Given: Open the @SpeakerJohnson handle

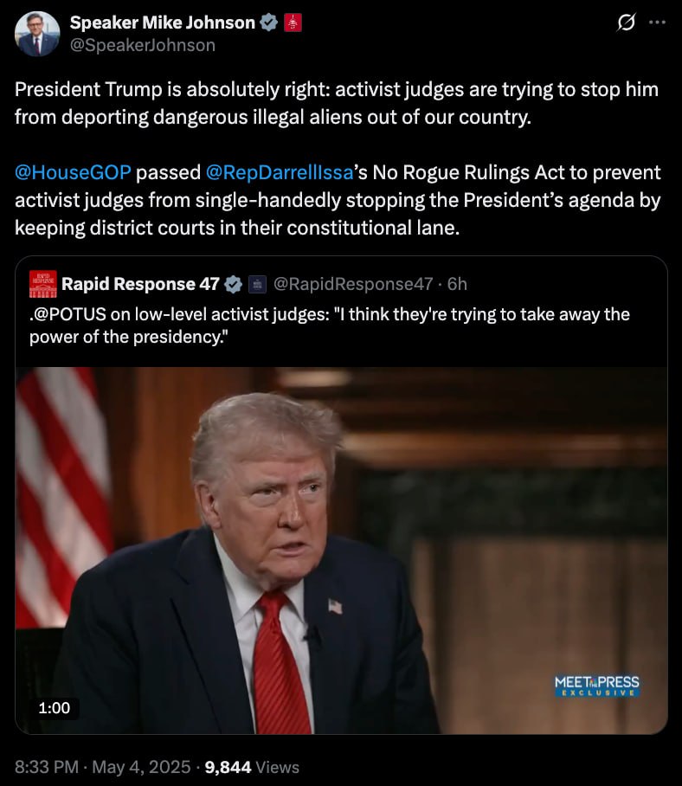Looking at the screenshot, I should coord(143,45).
